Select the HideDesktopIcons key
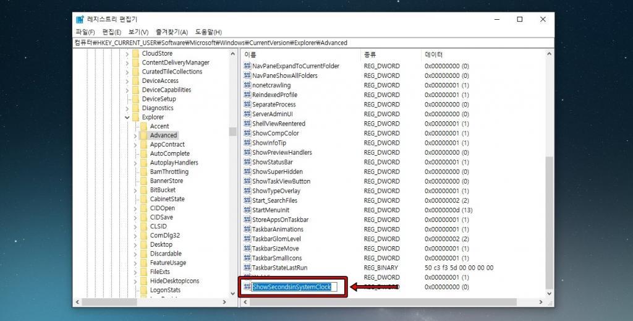633x321 pixels. click(x=174, y=281)
